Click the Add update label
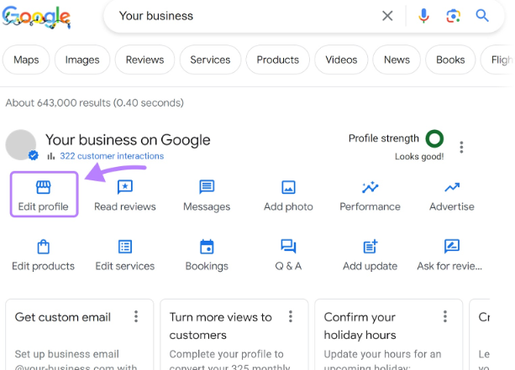This screenshot has width=515, height=370. (370, 266)
